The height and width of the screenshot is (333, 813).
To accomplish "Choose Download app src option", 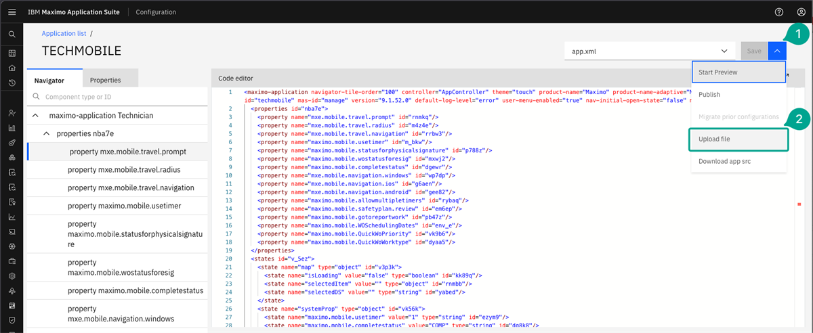I will coord(739,161).
